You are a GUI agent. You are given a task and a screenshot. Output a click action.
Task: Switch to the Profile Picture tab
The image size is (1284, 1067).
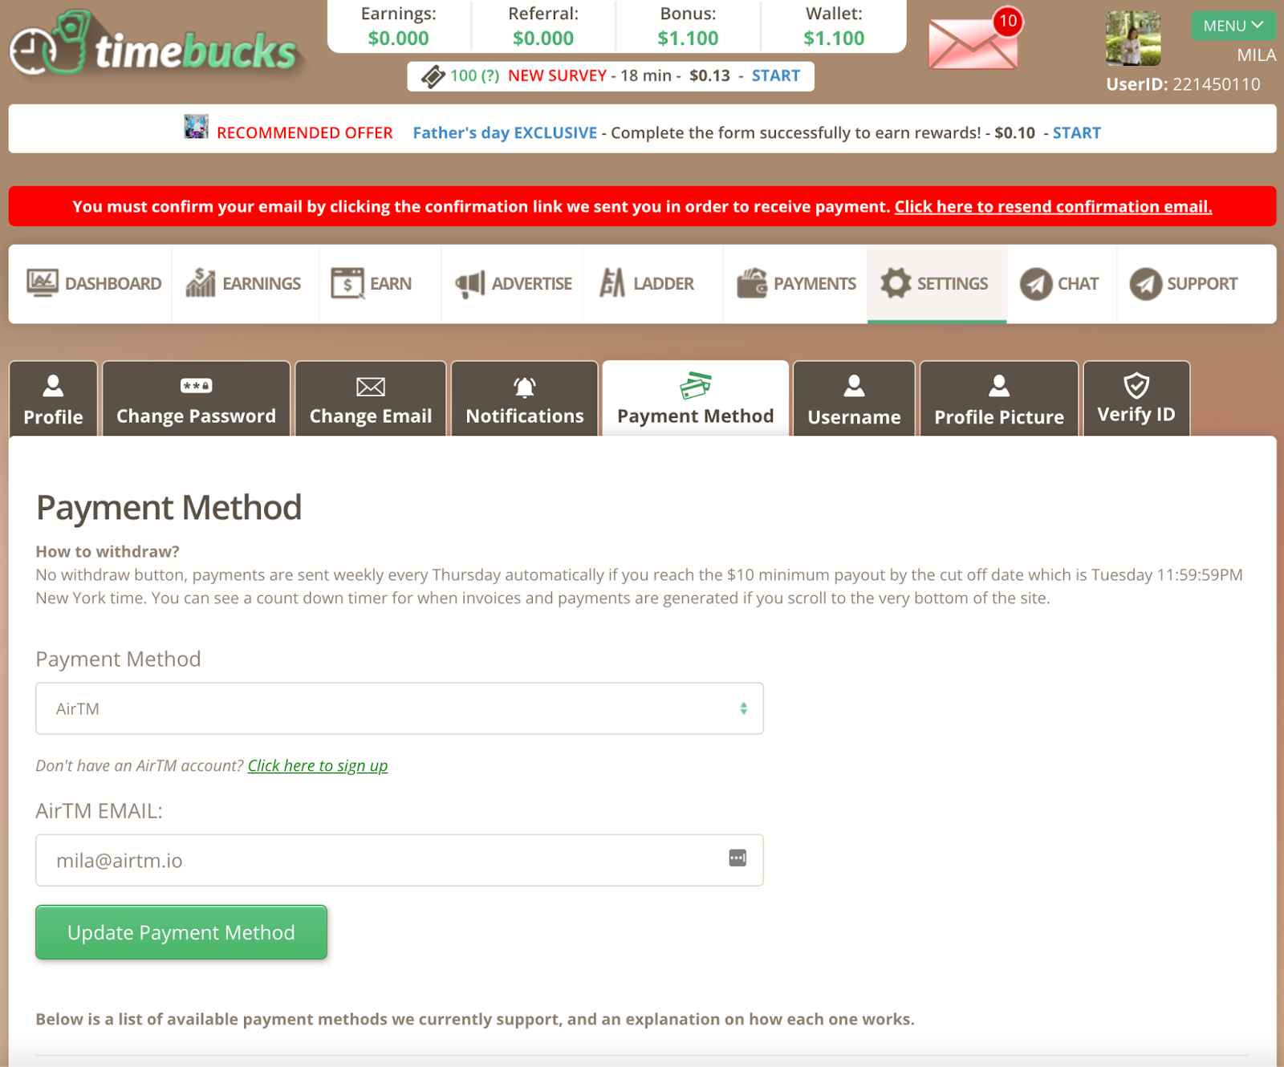[x=998, y=399]
